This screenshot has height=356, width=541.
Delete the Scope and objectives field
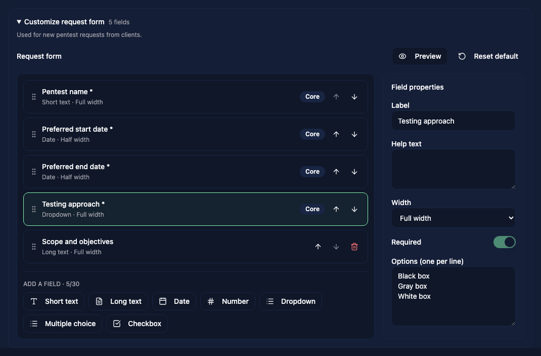point(354,247)
